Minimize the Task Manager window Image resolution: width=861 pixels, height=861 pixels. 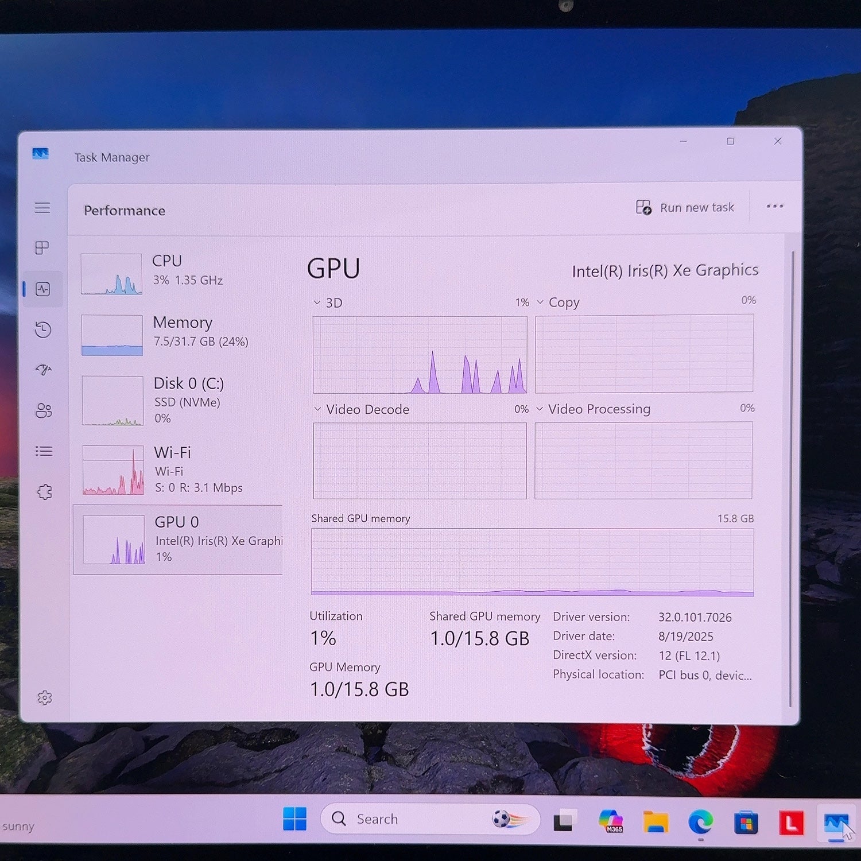click(x=684, y=141)
